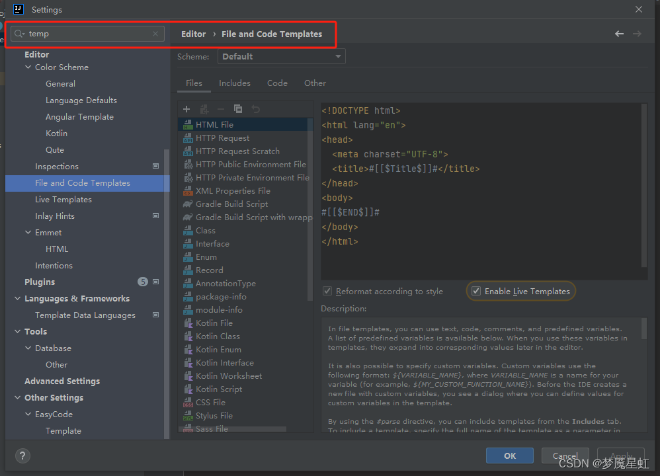660x476 pixels.
Task: Click the create child template icon
Action: pos(204,110)
